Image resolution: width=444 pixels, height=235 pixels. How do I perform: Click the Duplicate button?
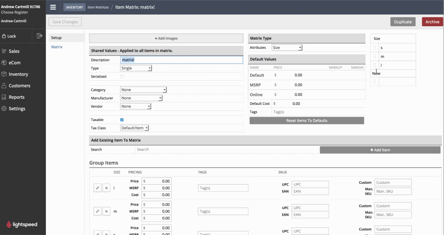tap(403, 22)
